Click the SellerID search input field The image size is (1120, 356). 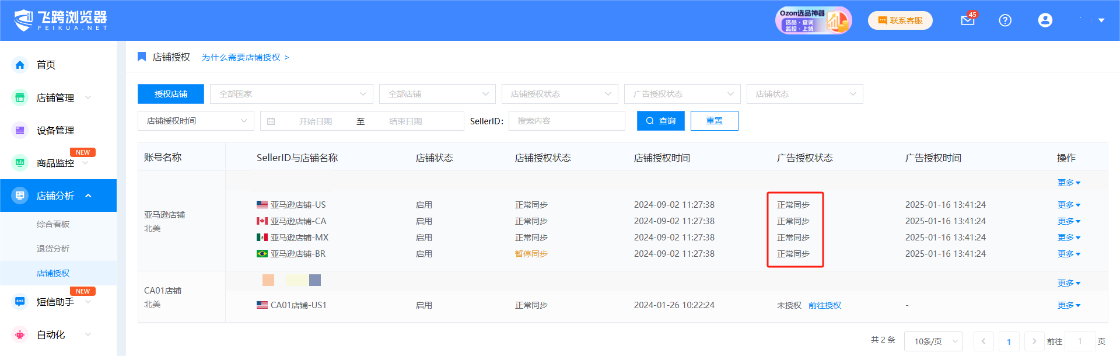[x=566, y=121]
